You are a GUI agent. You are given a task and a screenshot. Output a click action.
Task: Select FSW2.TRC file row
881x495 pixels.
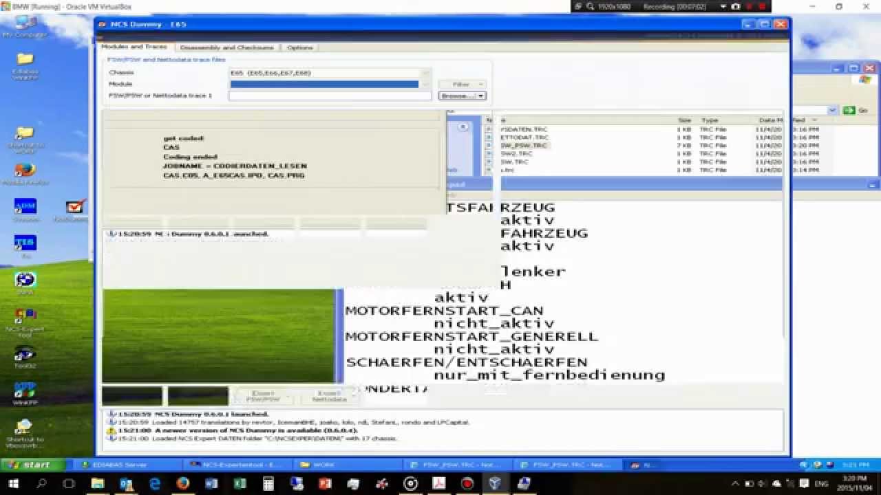tap(516, 154)
